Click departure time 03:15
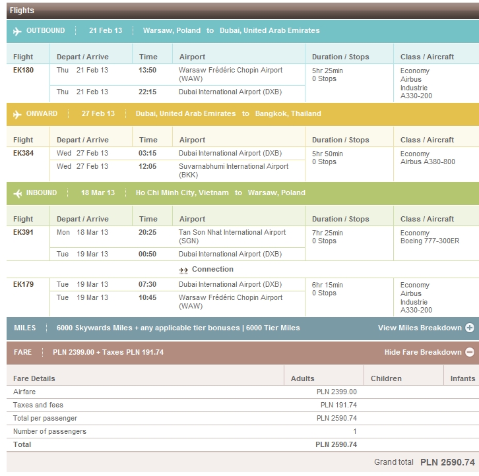This screenshot has width=479, height=476. (x=147, y=153)
